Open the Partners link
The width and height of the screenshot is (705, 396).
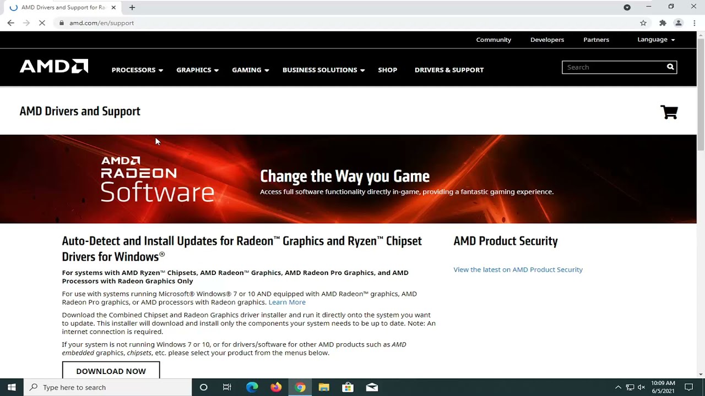(596, 40)
